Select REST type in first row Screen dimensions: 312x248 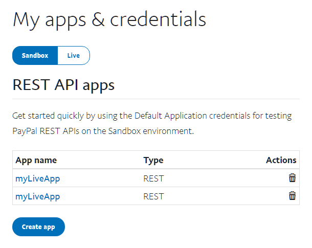[153, 178]
